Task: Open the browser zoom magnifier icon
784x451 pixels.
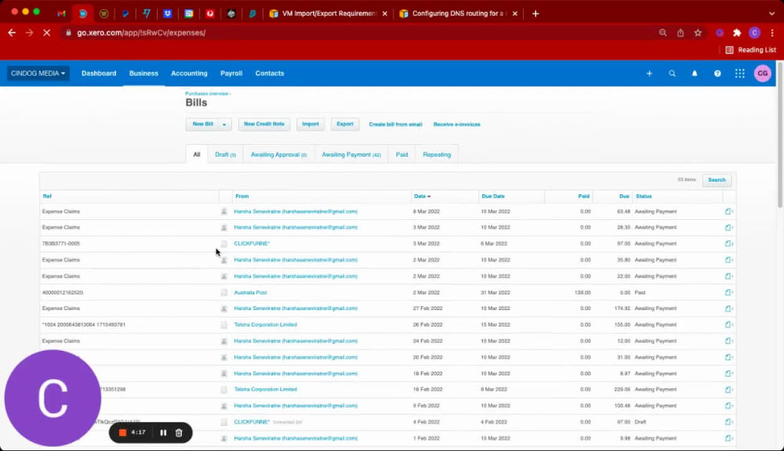Action: coord(662,32)
